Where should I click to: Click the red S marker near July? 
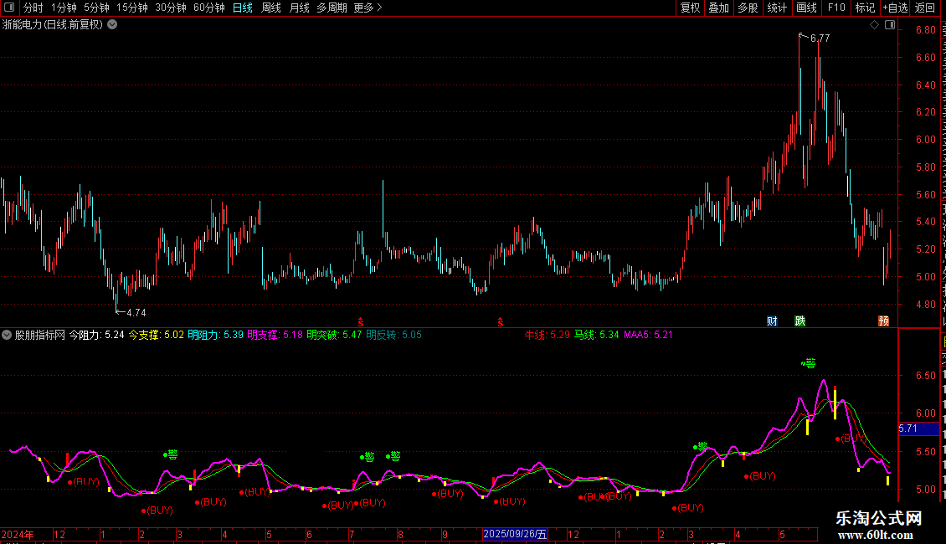[360, 323]
